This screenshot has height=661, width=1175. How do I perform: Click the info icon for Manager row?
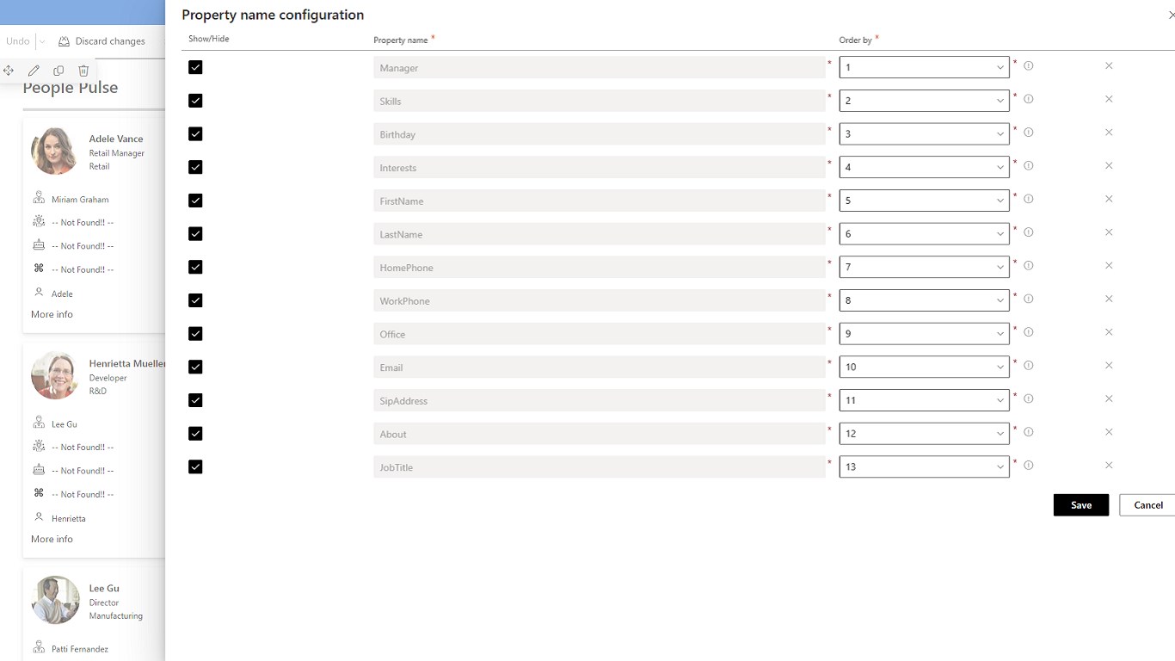pos(1029,65)
